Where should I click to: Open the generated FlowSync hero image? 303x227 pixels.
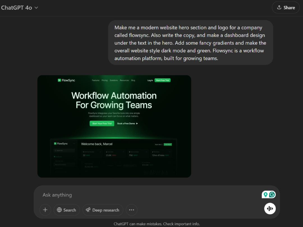[114, 126]
